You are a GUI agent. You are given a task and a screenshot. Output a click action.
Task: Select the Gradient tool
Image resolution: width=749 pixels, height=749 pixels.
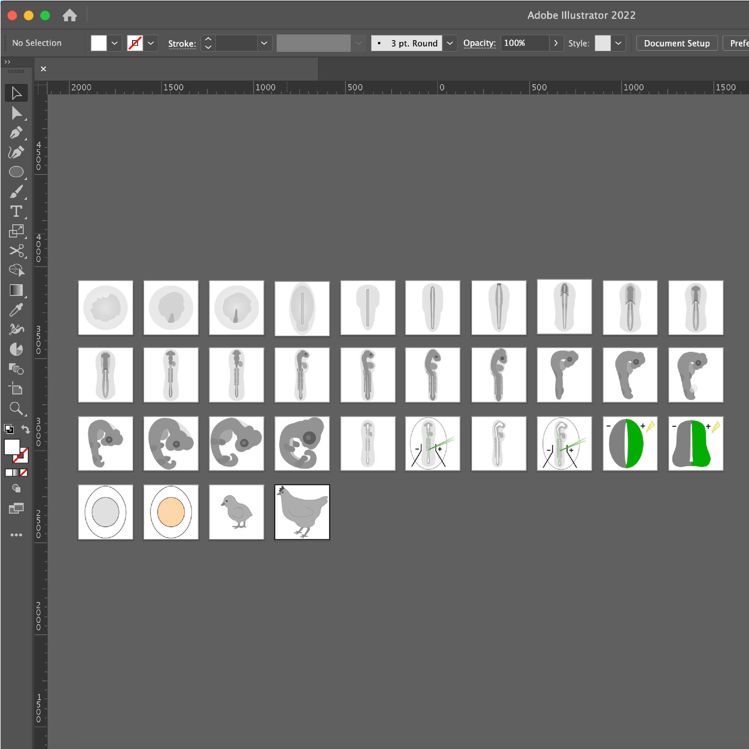click(x=16, y=290)
